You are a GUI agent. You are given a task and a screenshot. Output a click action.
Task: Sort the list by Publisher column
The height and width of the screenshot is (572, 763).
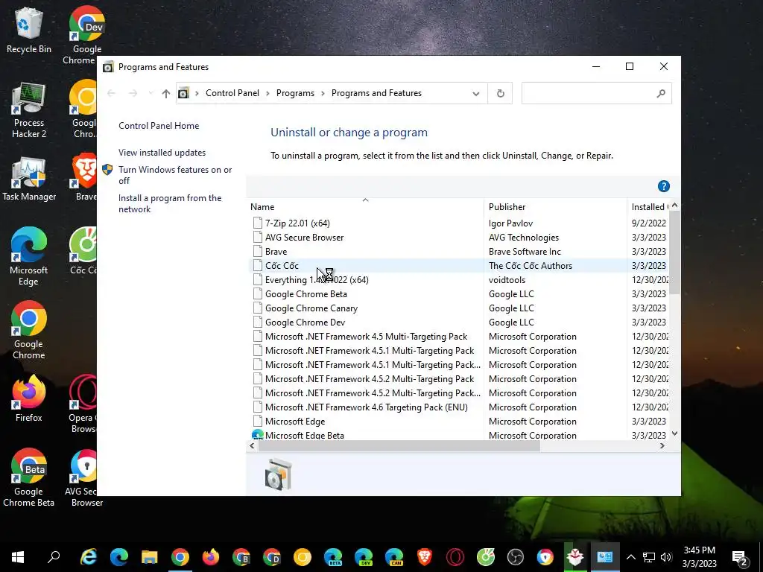[555, 207]
